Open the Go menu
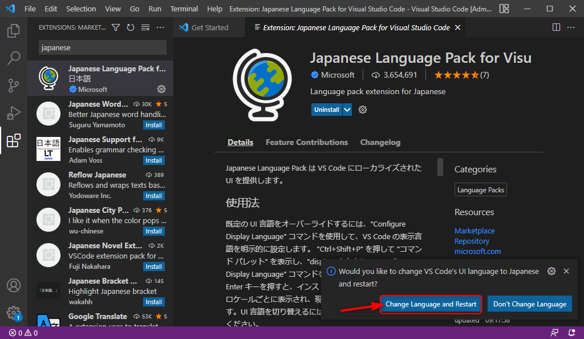The height and width of the screenshot is (339, 584). coord(135,9)
